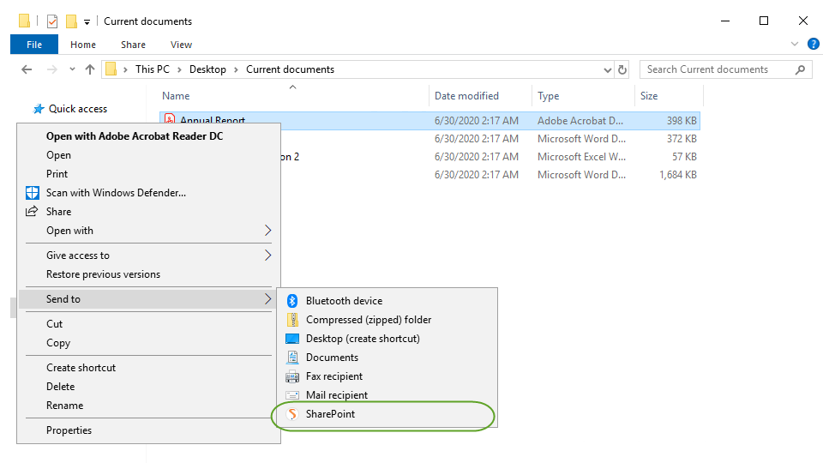The width and height of the screenshot is (823, 463).
Task: Click the Share arrow icon in context menu
Action: pos(32,211)
